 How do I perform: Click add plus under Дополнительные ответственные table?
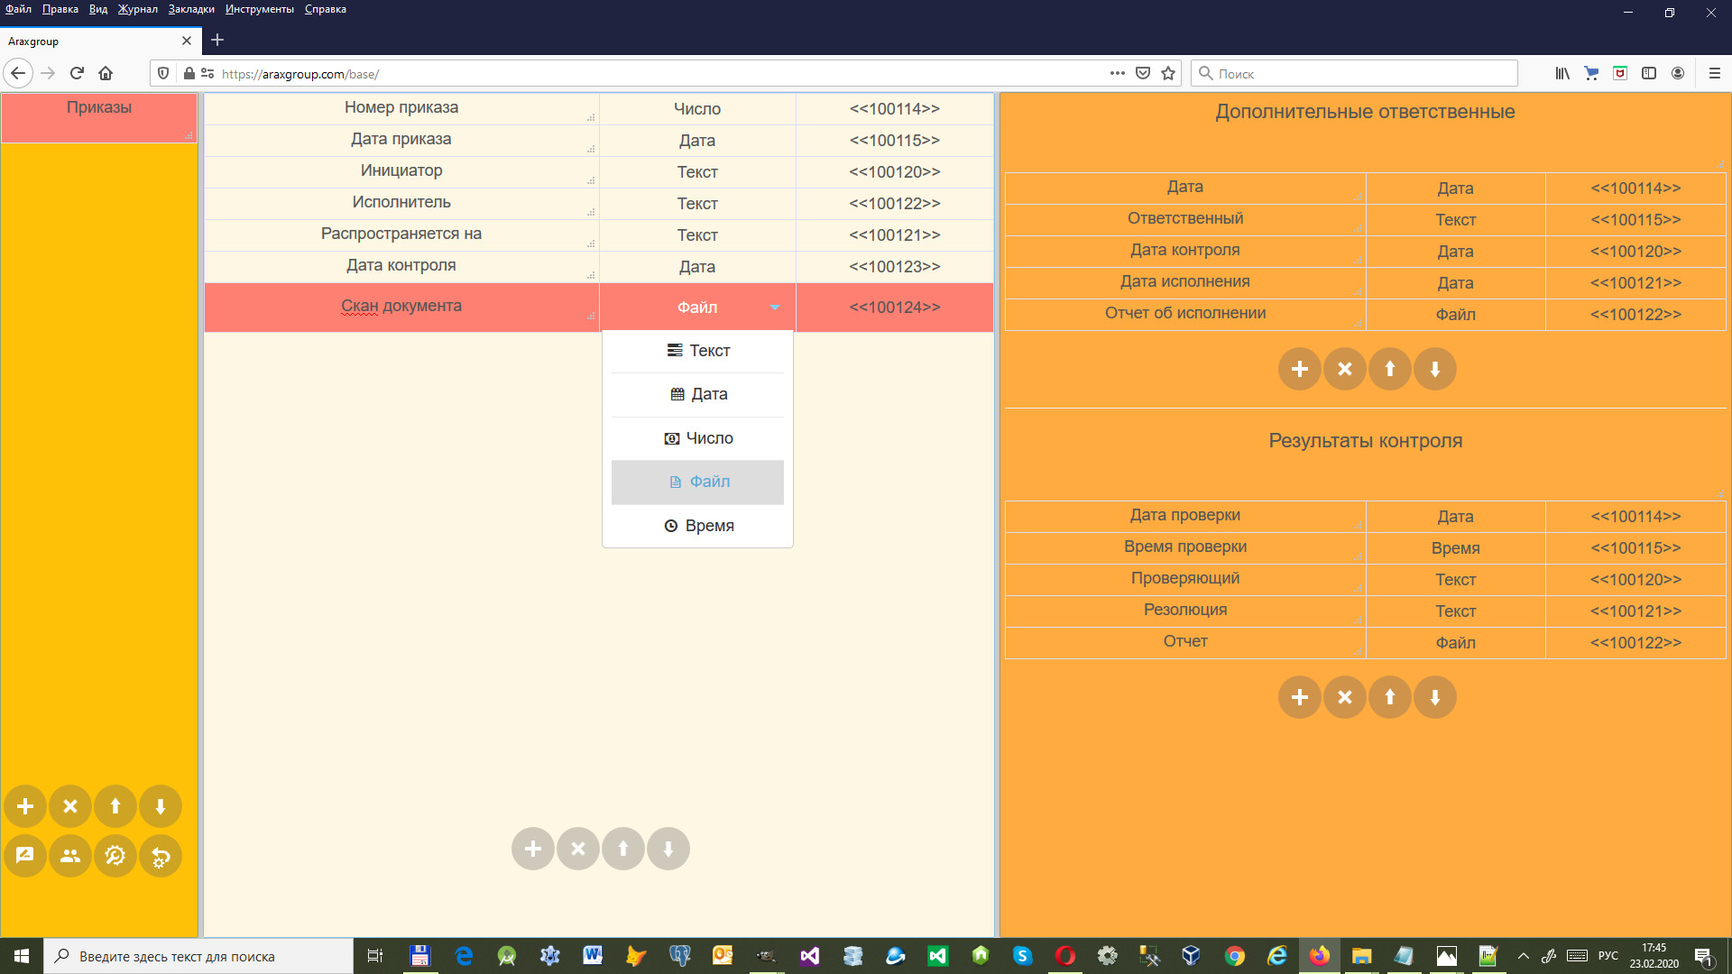[x=1300, y=369]
